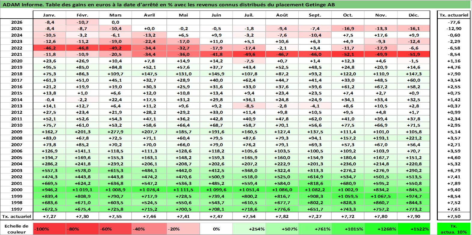Click the -16,9 cell in Oct. 2025
Screen dimensions: 472x235
[x=348, y=29]
